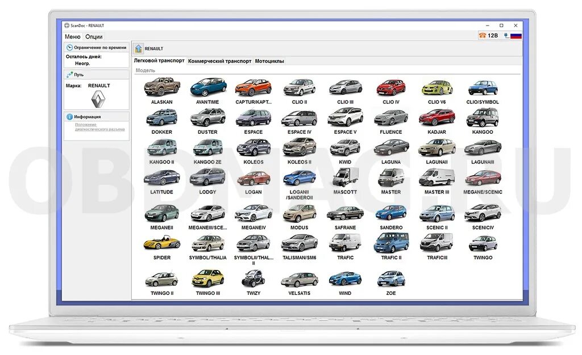Choose the yellow CLIO V6 icon
This screenshot has height=355, width=582.
pos(437,87)
